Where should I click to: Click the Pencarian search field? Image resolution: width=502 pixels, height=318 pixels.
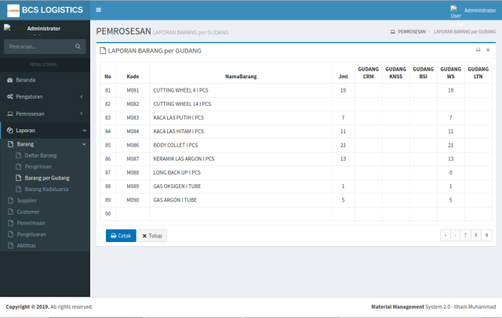pos(39,47)
